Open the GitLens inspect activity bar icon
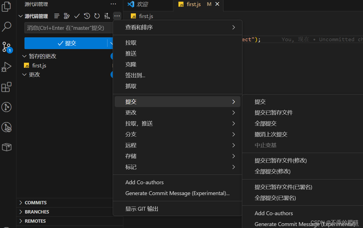The height and width of the screenshot is (228, 363). click(6, 127)
